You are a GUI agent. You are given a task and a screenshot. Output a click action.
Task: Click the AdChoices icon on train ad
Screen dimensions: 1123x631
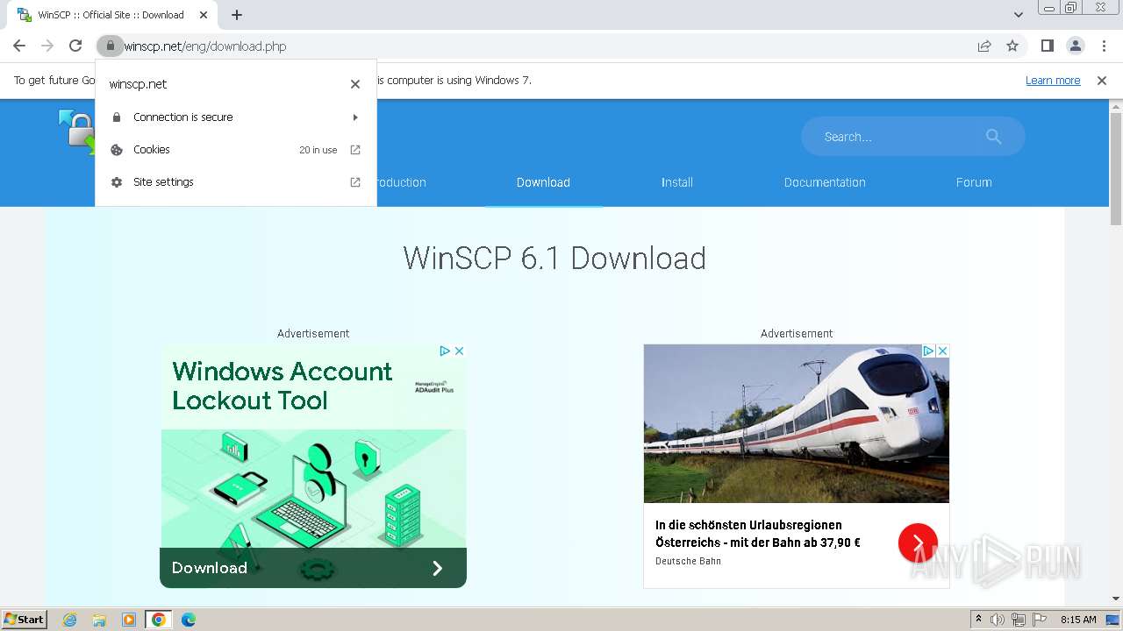tap(928, 351)
